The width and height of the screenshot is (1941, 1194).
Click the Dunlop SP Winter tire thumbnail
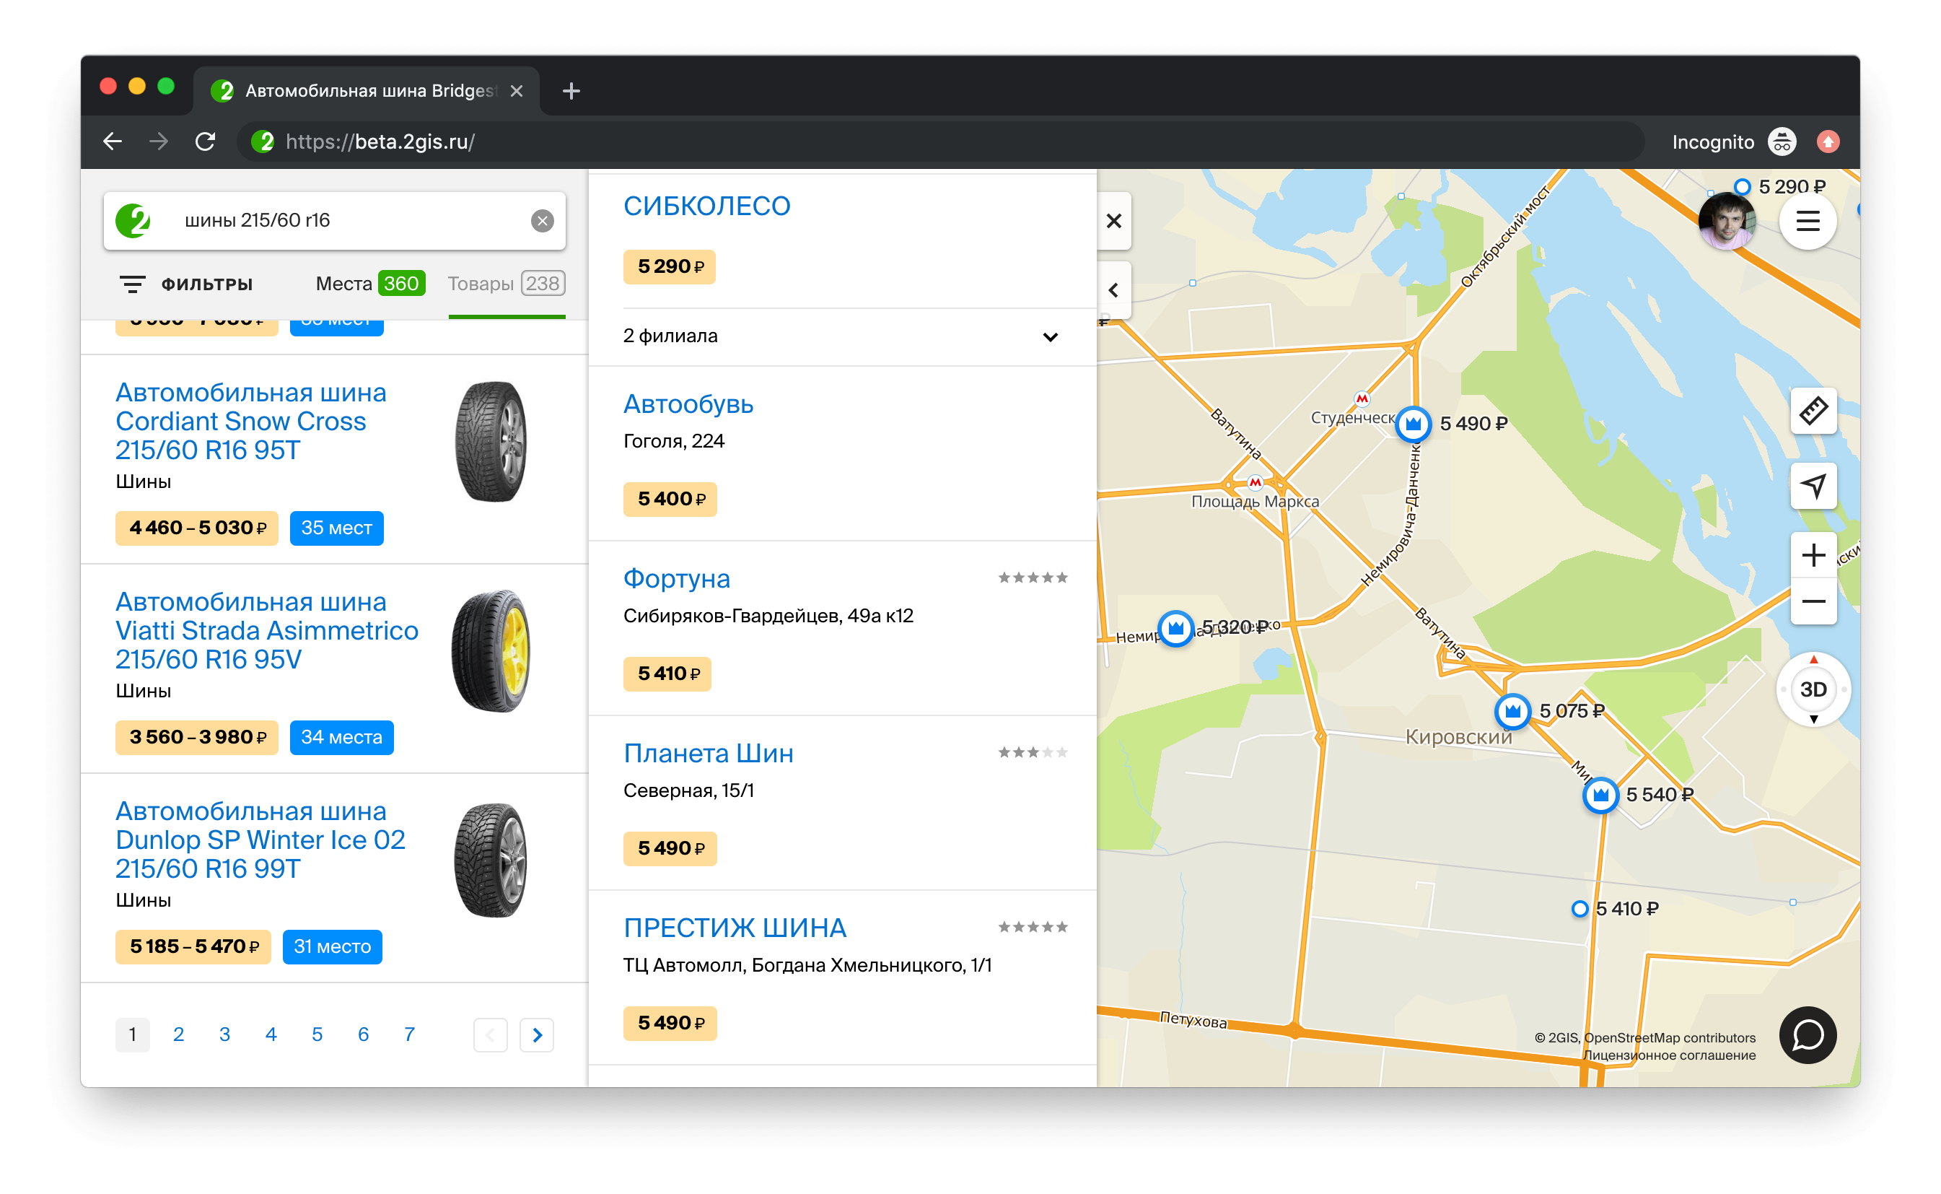[490, 860]
